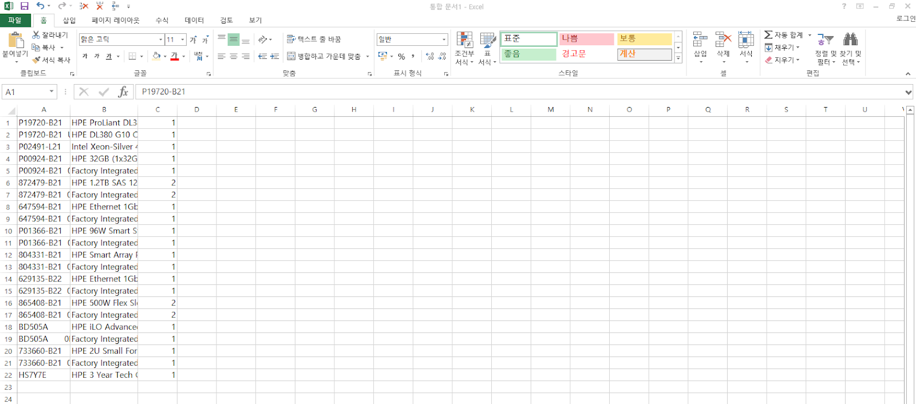Toggle bold formatting (가)
The height and width of the screenshot is (404, 916).
(85, 56)
